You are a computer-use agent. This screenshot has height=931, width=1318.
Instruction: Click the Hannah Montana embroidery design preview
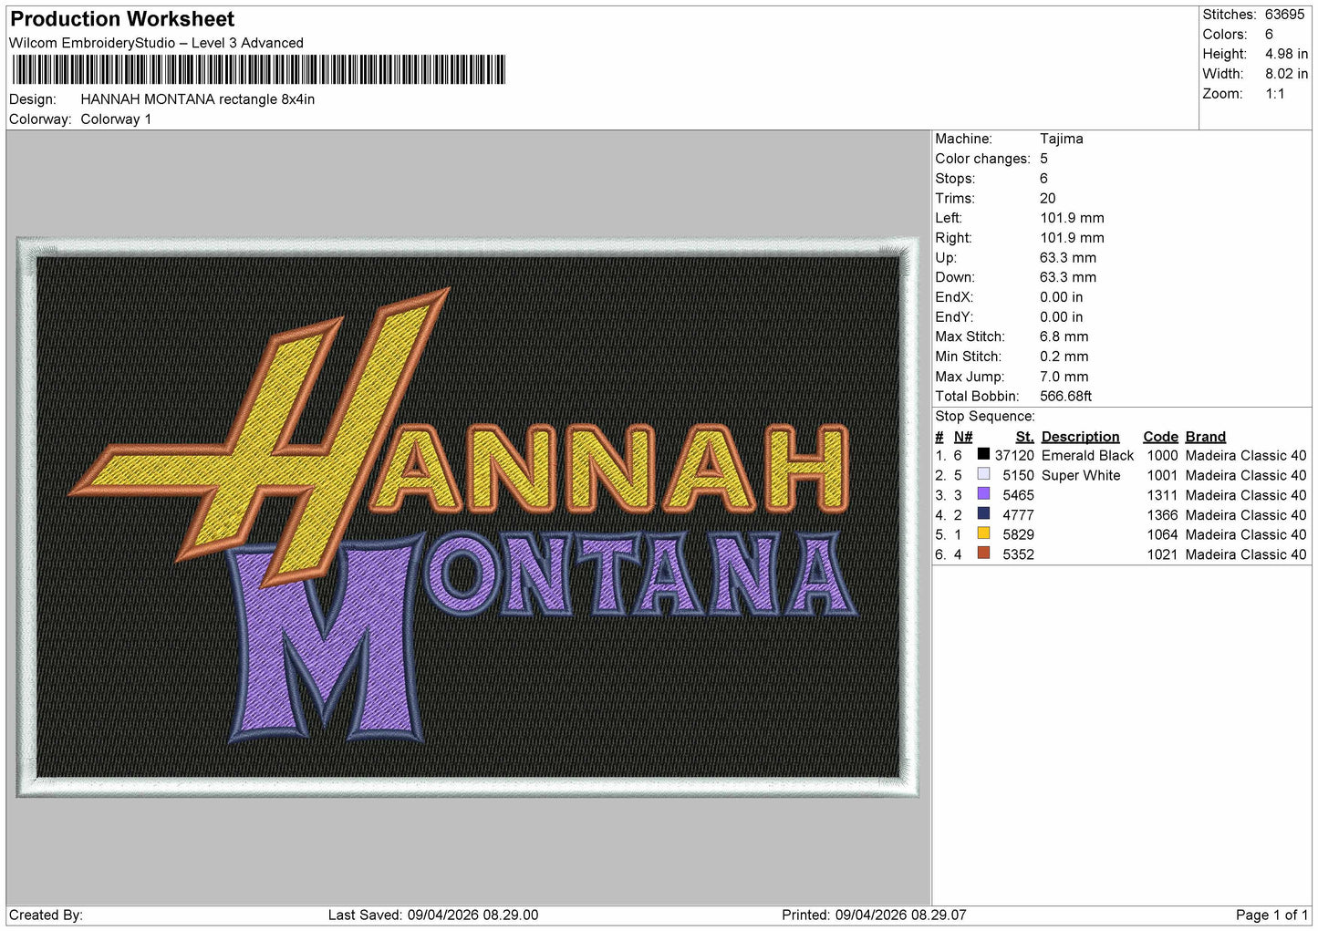pyautogui.click(x=467, y=517)
